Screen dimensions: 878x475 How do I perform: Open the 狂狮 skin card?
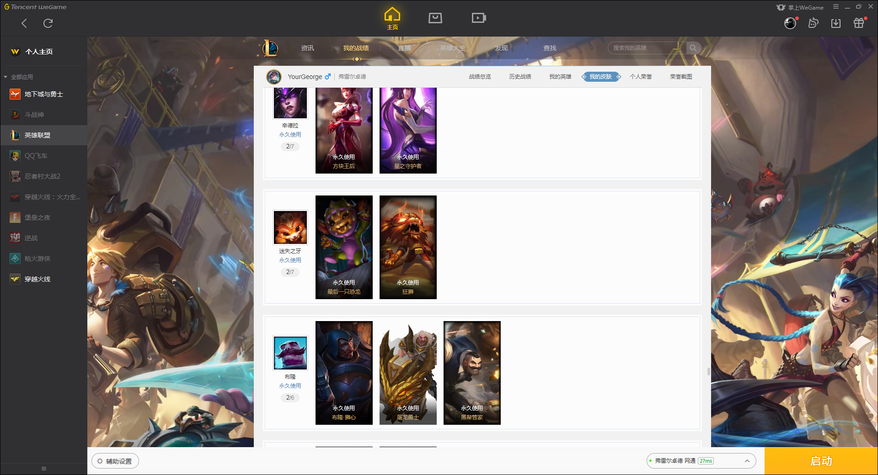point(408,248)
